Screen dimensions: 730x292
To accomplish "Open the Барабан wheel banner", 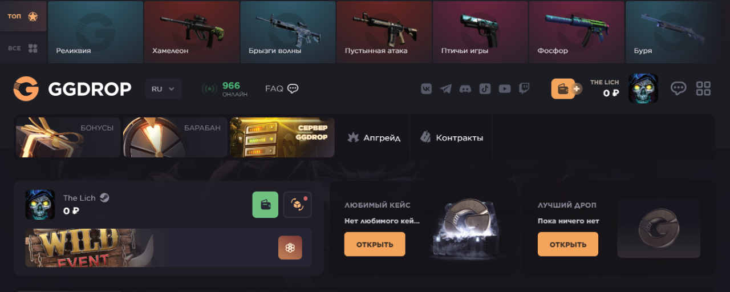I will tap(175, 137).
